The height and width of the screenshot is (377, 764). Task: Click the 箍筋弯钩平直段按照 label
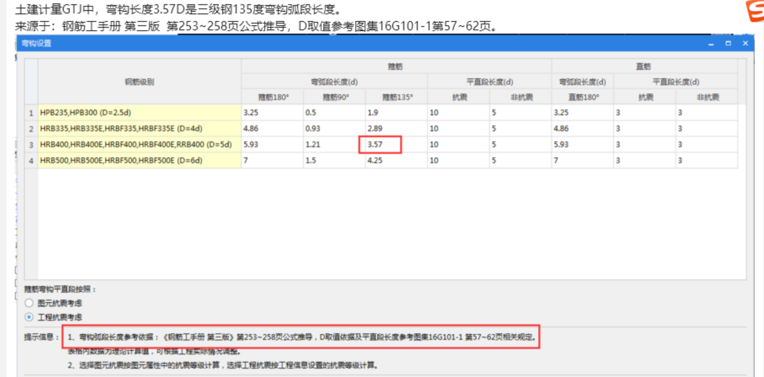click(x=61, y=289)
